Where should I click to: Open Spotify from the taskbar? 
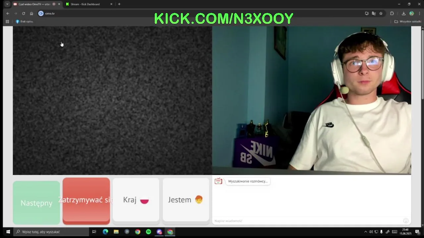(x=148, y=232)
